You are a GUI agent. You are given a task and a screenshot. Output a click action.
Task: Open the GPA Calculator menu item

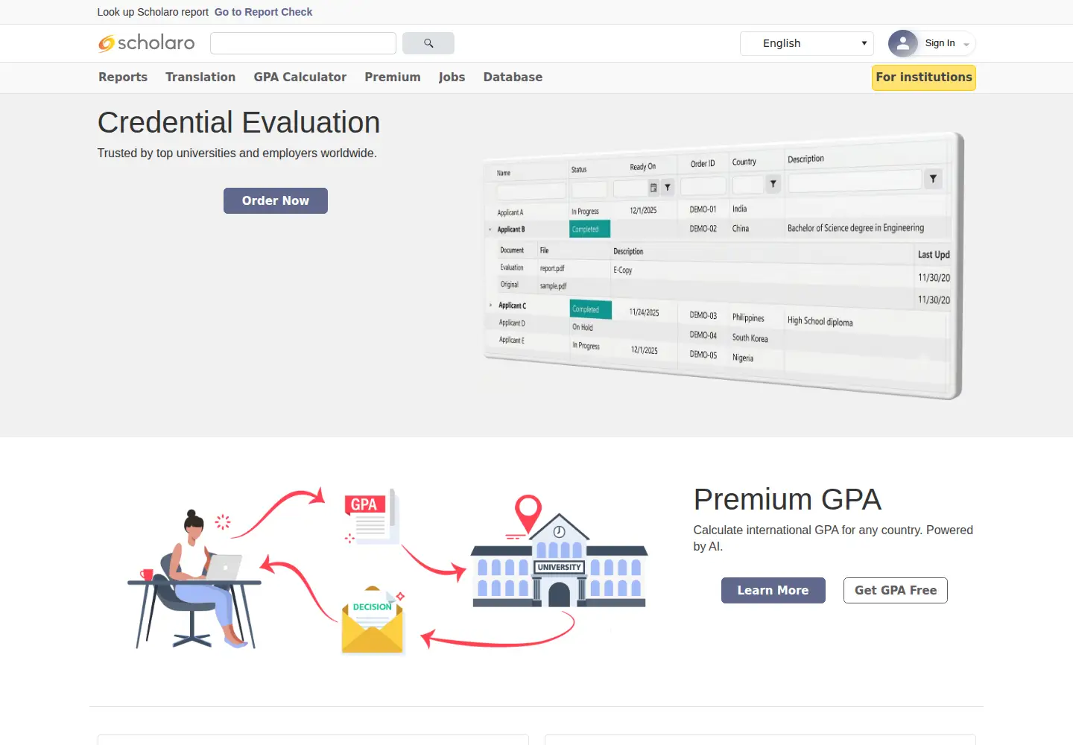coord(300,77)
